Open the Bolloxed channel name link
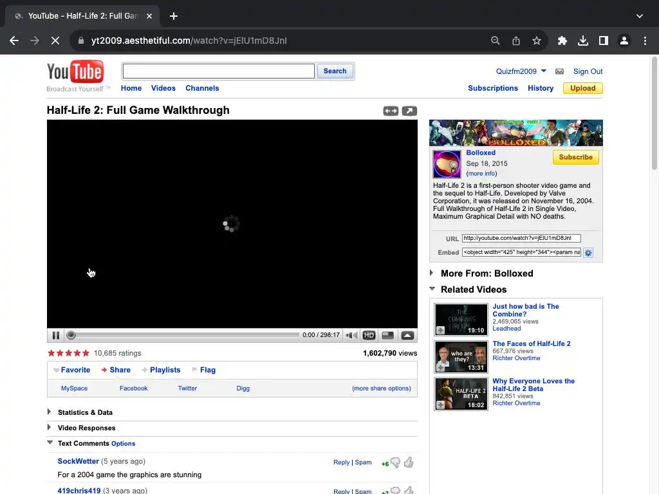Viewport: 659px width, 494px height. click(x=481, y=153)
